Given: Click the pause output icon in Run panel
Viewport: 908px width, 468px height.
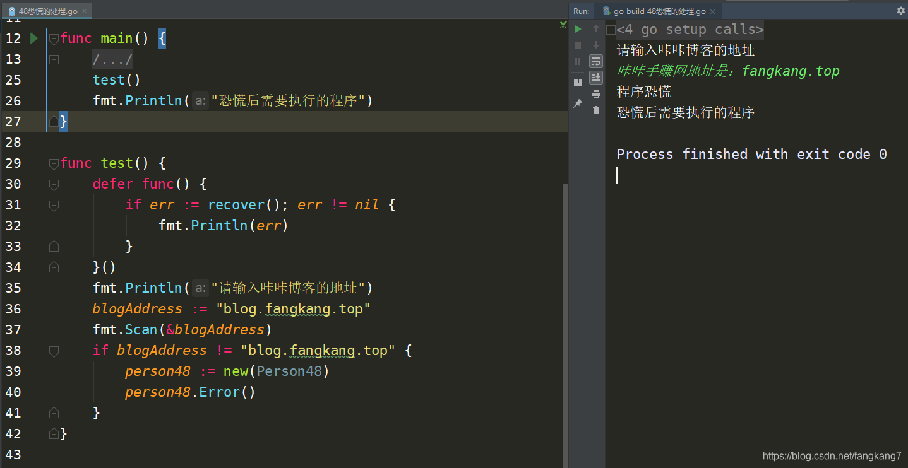Looking at the screenshot, I should tap(577, 61).
